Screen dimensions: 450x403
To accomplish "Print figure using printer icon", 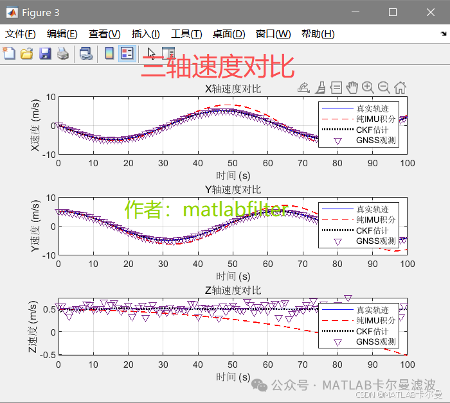I will (x=63, y=53).
